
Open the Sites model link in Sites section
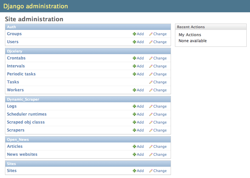12,171
